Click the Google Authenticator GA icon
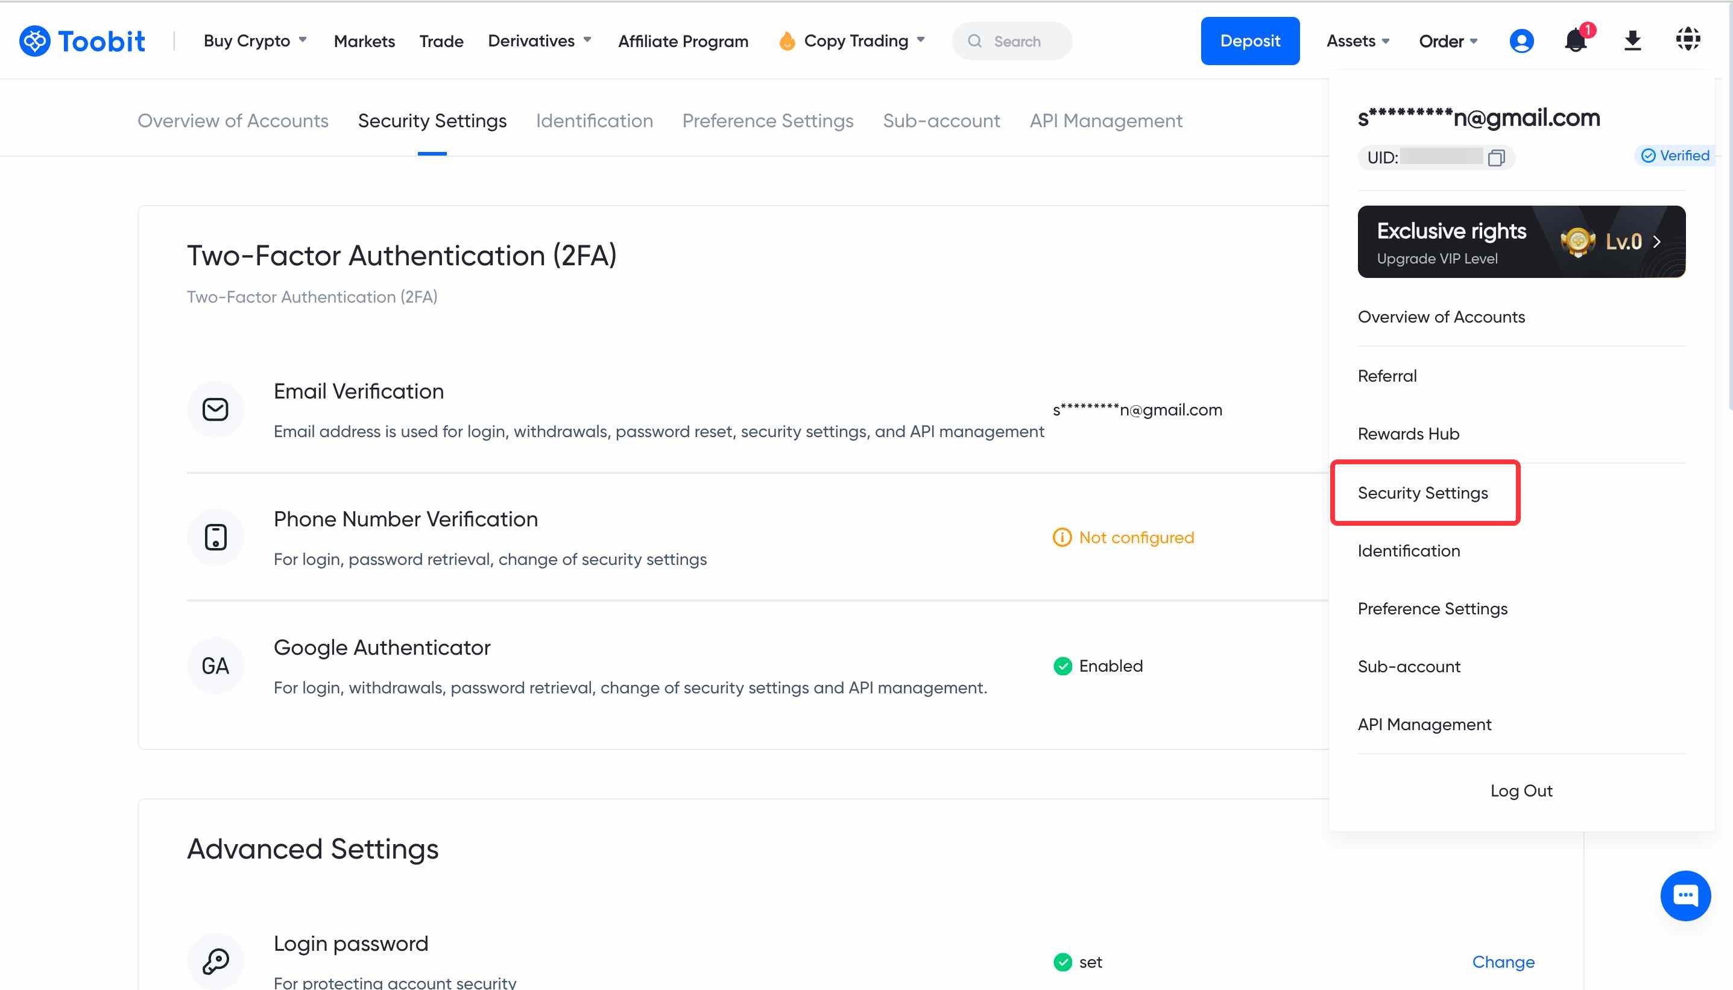 215,666
